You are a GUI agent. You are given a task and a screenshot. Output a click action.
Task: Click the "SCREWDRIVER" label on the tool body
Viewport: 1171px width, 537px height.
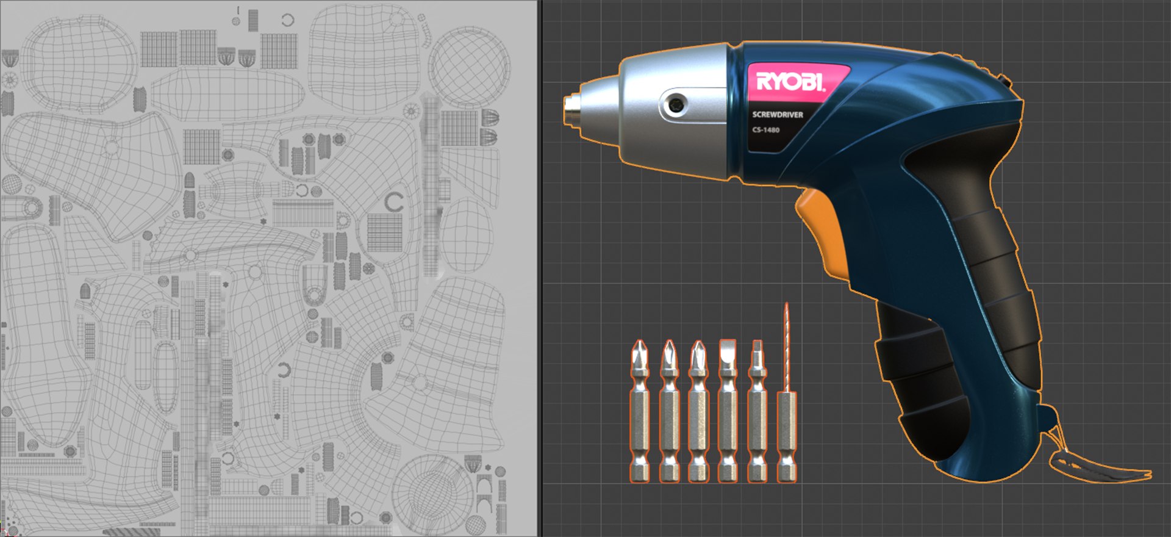tap(778, 115)
